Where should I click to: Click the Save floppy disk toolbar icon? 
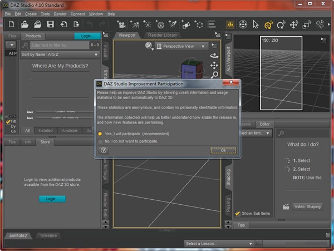(50, 24)
